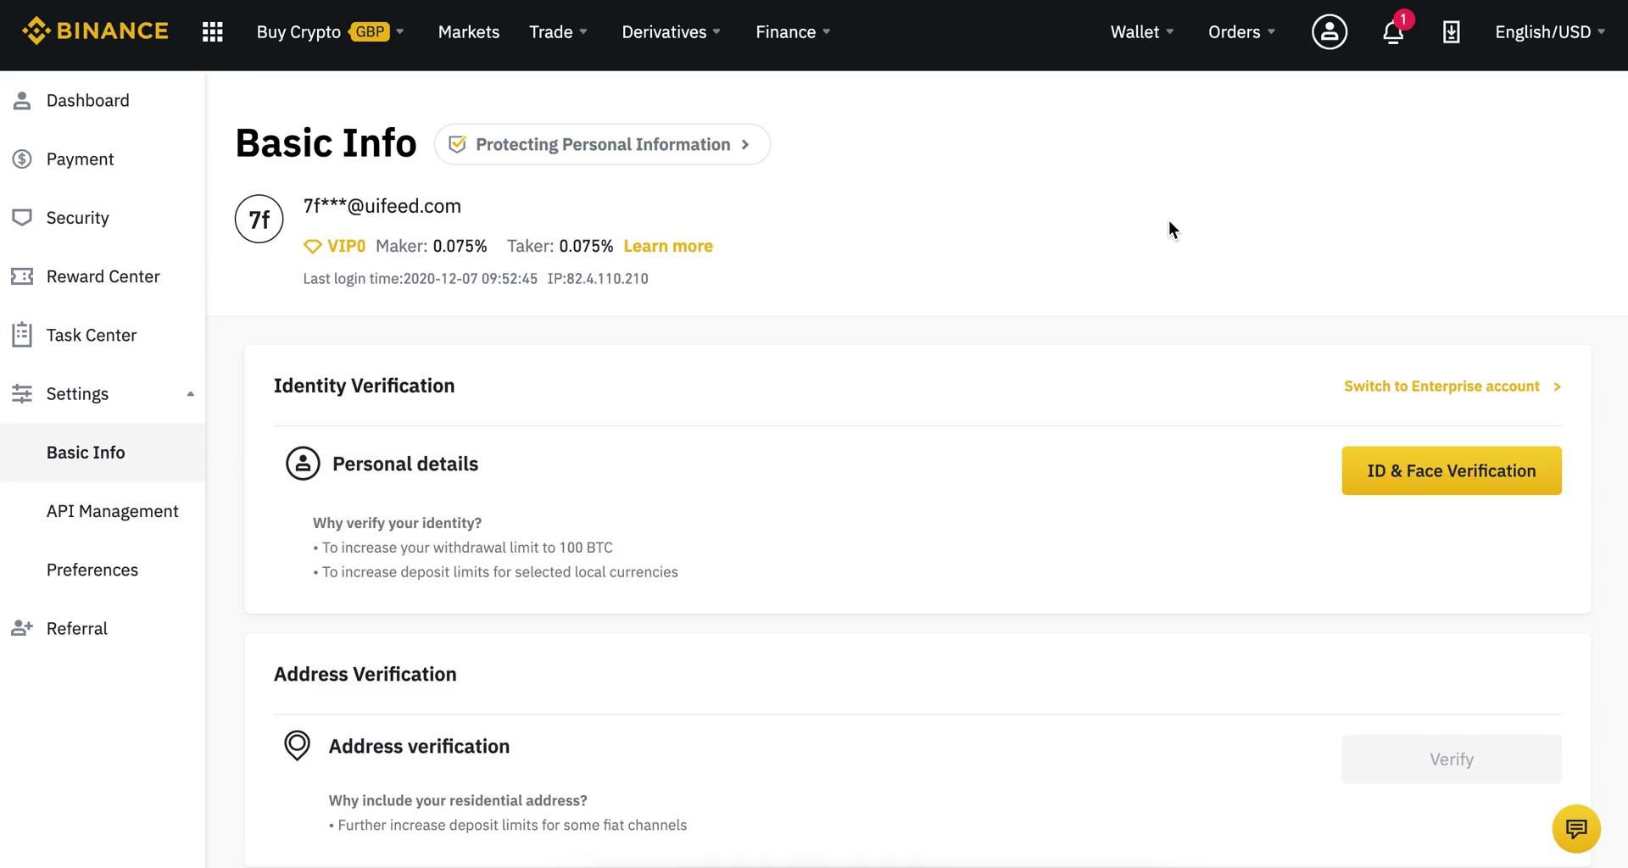Click the Binance logo
This screenshot has height=868, width=1628.
point(95,31)
